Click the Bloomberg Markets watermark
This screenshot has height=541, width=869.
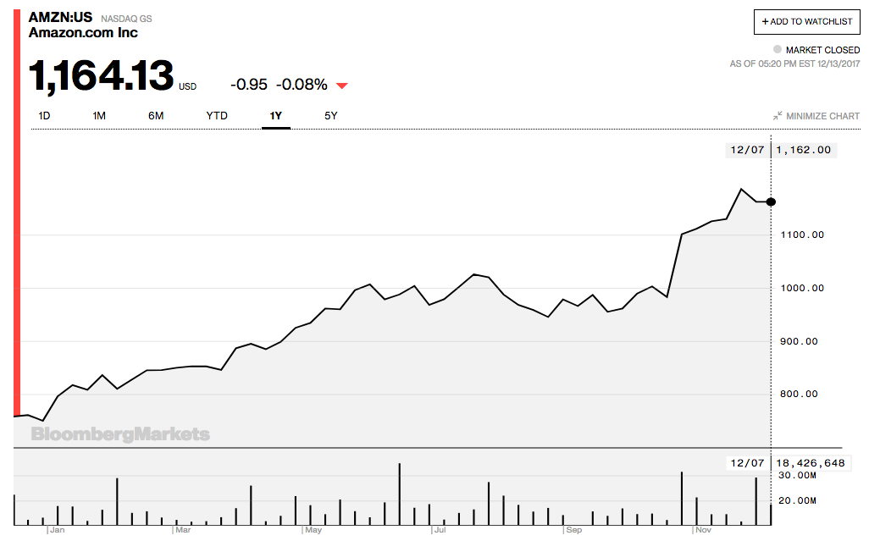pyautogui.click(x=120, y=434)
